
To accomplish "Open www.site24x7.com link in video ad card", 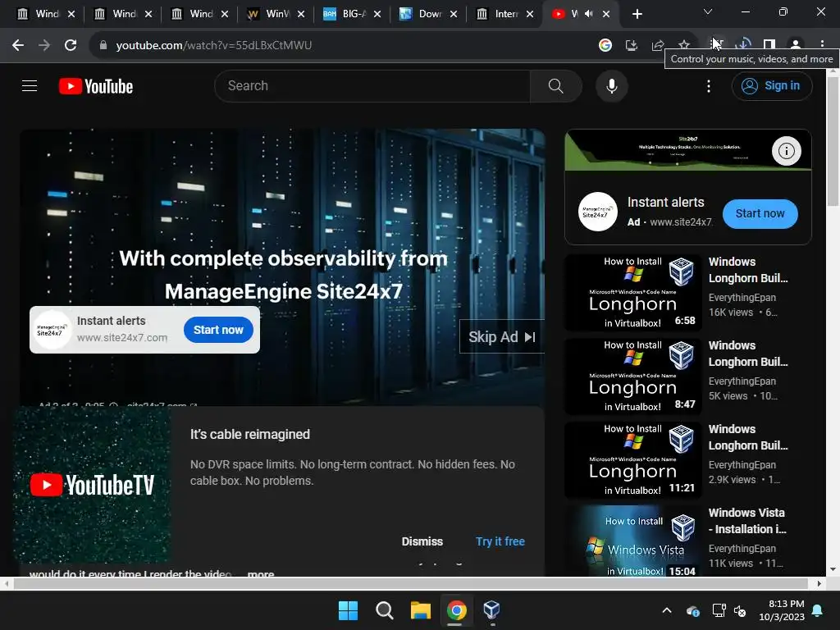I will (x=122, y=338).
